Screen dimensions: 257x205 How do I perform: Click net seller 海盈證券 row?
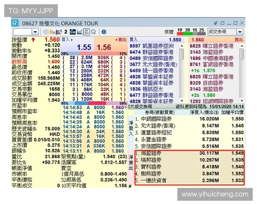(189, 153)
